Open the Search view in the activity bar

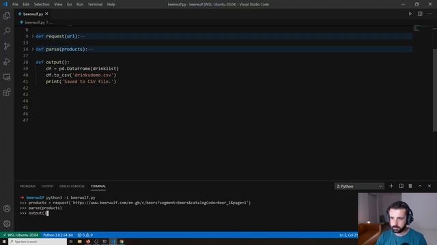(7, 31)
